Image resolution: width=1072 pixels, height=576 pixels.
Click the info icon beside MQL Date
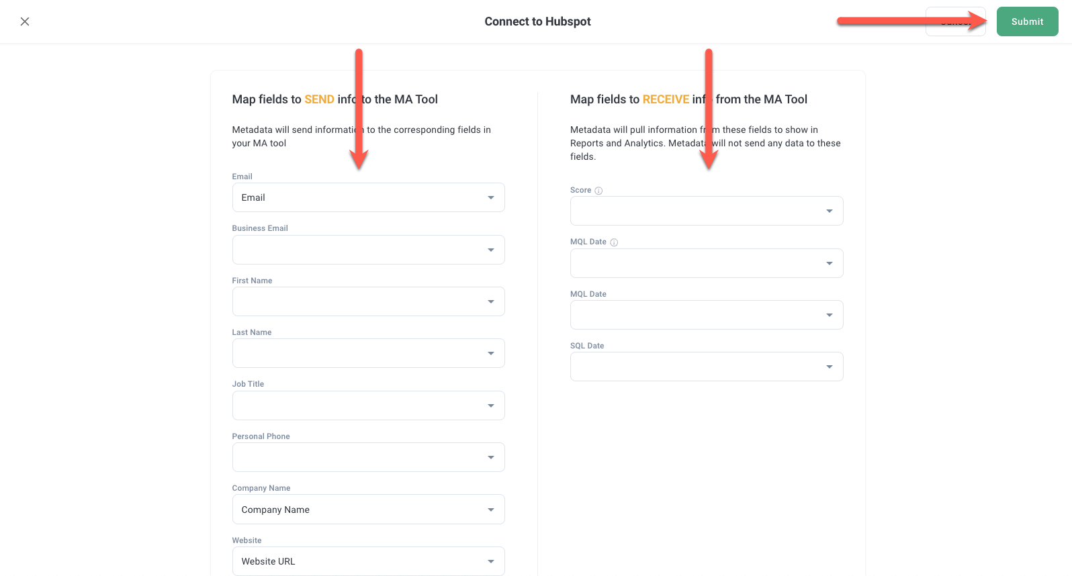tap(614, 242)
